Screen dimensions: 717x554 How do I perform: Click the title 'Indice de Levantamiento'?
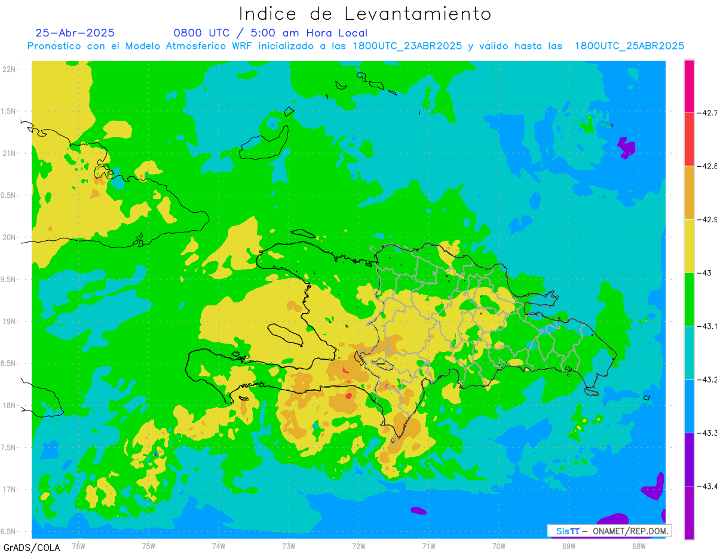[365, 14]
